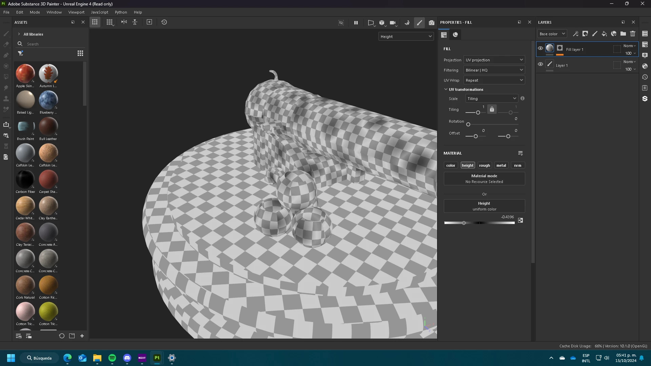Click the rough channel button
The image size is (651, 366).
coord(485,165)
